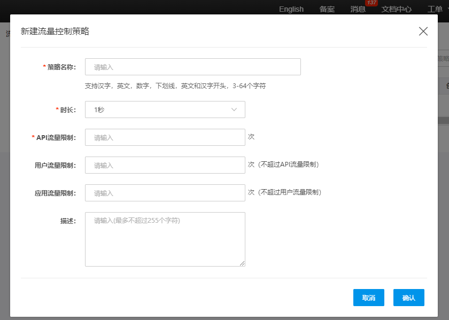Image resolution: width=449 pixels, height=320 pixels.
Task: Grab the resize handle of 描述 textarea
Action: 242,263
